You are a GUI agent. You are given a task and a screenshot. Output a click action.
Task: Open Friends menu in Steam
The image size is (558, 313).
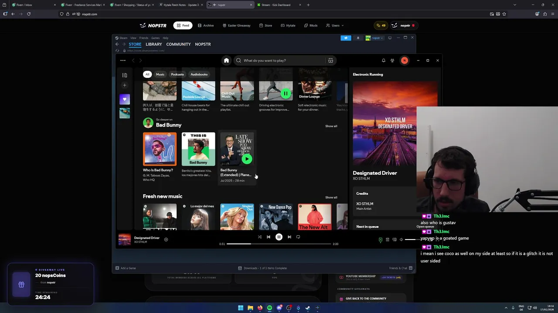coord(144,38)
